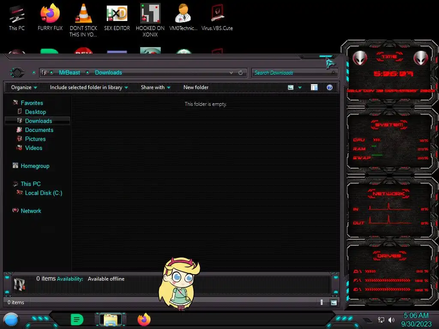Open the DONT STICK THIS IN YO... VLC icon

(x=84, y=21)
